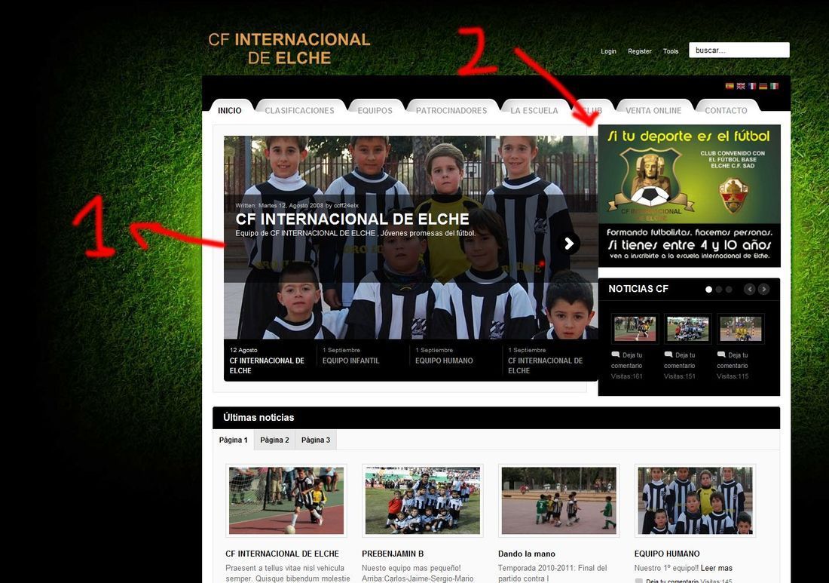Open the INICIO menu tab
The height and width of the screenshot is (583, 829).
click(229, 110)
